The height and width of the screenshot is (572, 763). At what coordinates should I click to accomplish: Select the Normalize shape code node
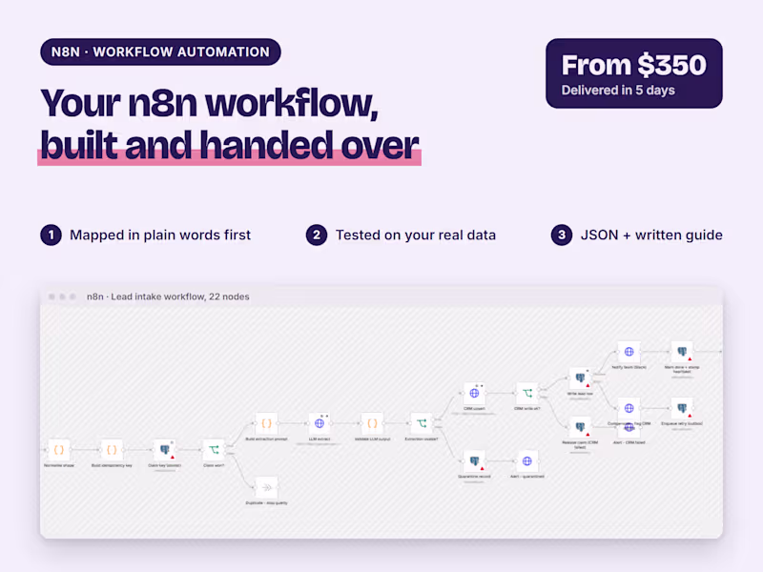pos(59,450)
